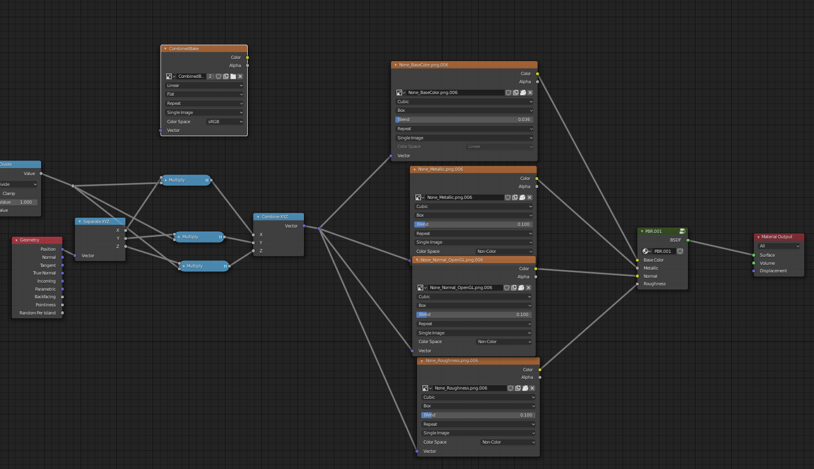Open PBR.001 group edit icon in header
This screenshot has width=814, height=469.
tap(682, 231)
